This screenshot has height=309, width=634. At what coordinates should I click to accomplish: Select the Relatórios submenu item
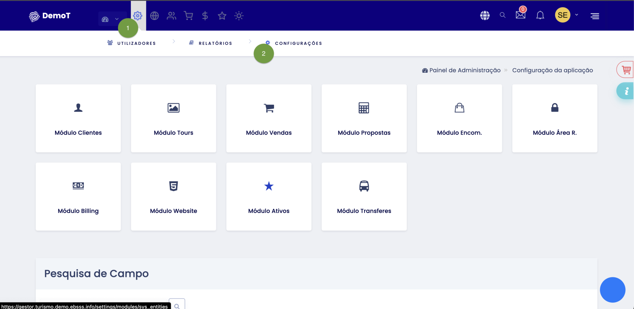211,43
